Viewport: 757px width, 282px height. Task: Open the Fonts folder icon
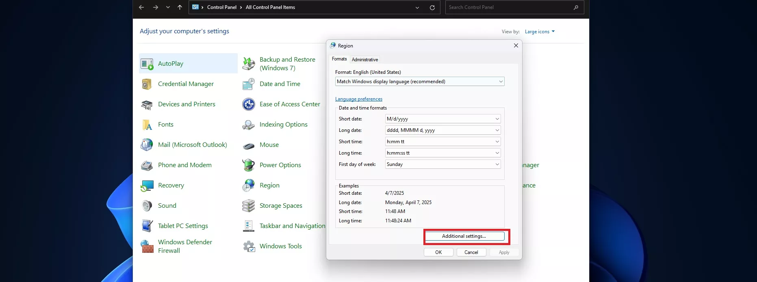click(147, 125)
